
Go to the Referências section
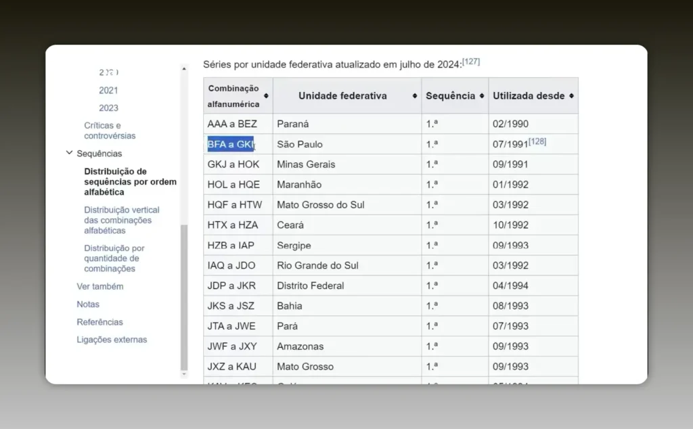100,322
